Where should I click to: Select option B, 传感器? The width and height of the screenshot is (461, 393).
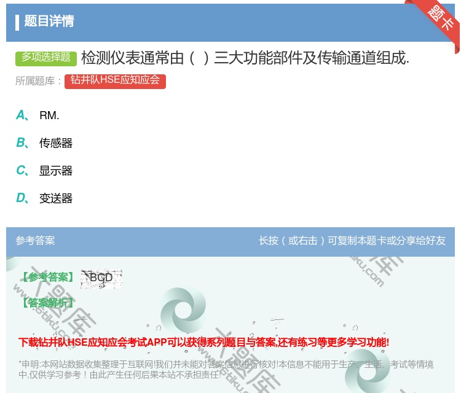tap(44, 142)
